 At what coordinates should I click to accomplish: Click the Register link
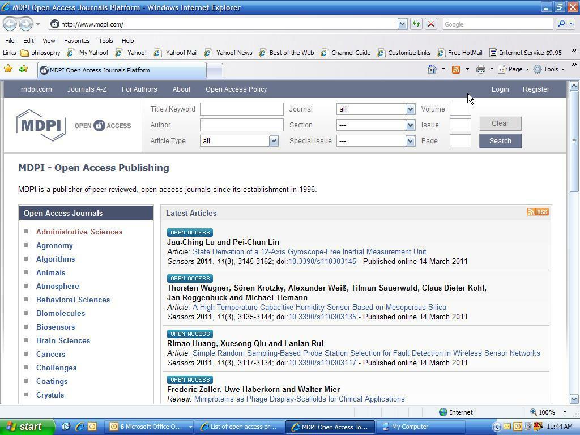tap(536, 89)
